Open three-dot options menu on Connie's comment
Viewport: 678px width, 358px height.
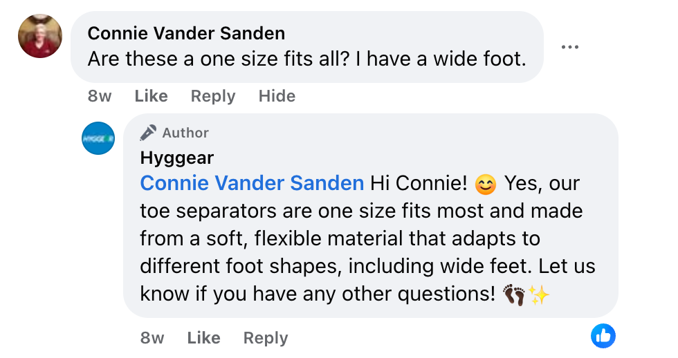click(x=569, y=47)
